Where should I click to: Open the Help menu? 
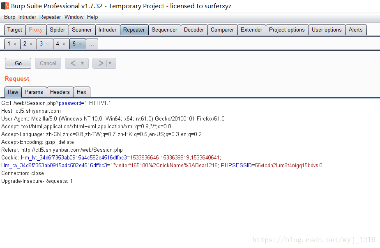pos(92,17)
